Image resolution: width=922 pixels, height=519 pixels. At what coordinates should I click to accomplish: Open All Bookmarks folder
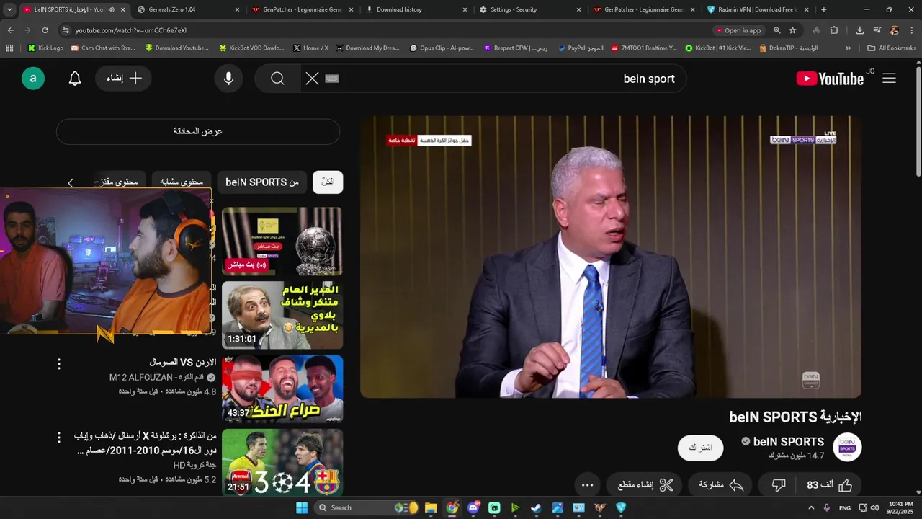(892, 48)
